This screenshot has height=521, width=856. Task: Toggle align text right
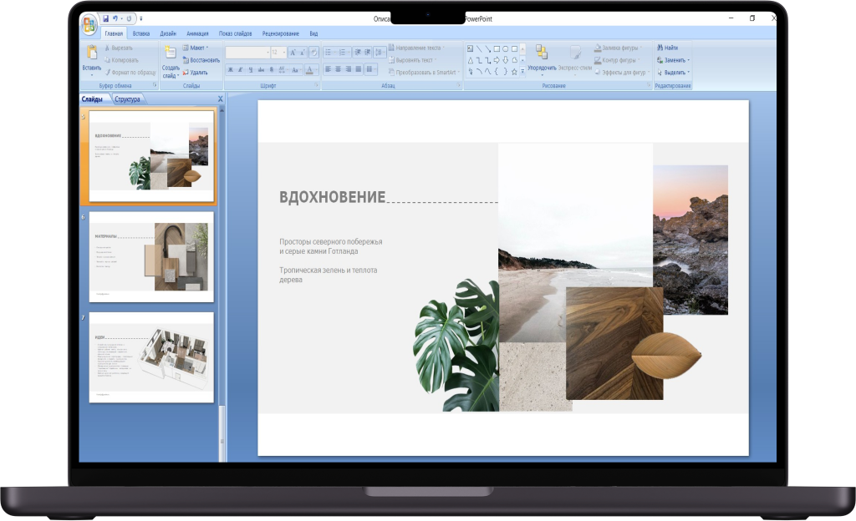349,69
